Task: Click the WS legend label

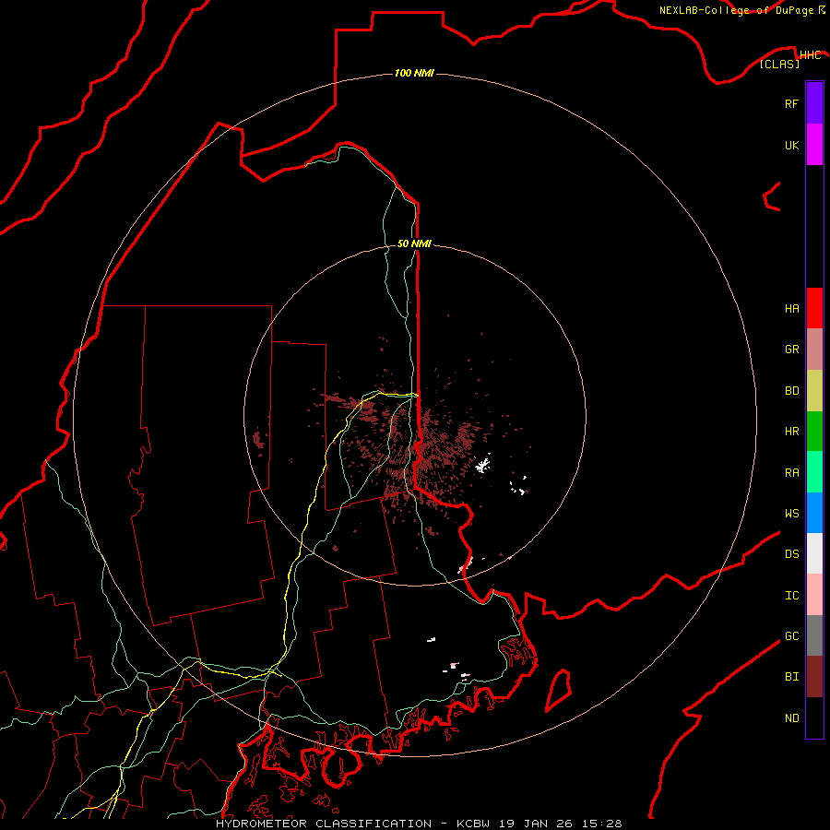Action: [x=791, y=513]
